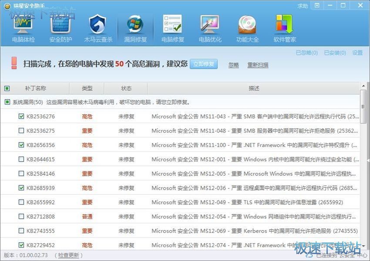The image size is (370, 261).
Task: Sort by 类型 column header
Action: pyautogui.click(x=87, y=88)
